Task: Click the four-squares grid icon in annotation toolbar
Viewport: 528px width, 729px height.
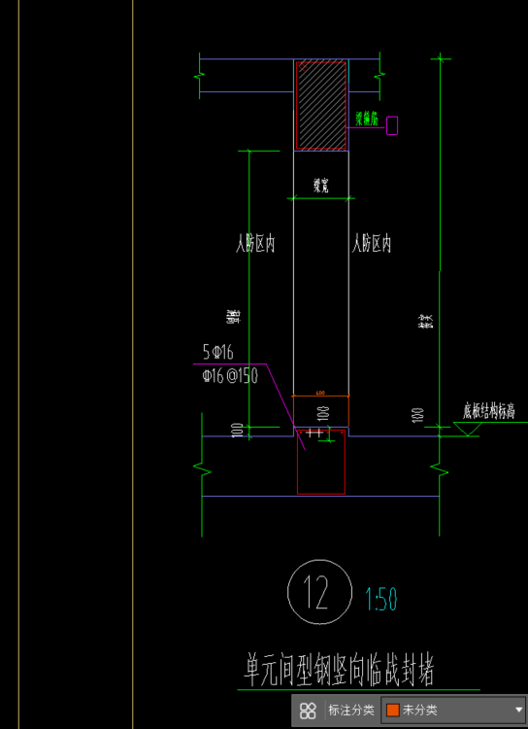Action: pyautogui.click(x=308, y=710)
